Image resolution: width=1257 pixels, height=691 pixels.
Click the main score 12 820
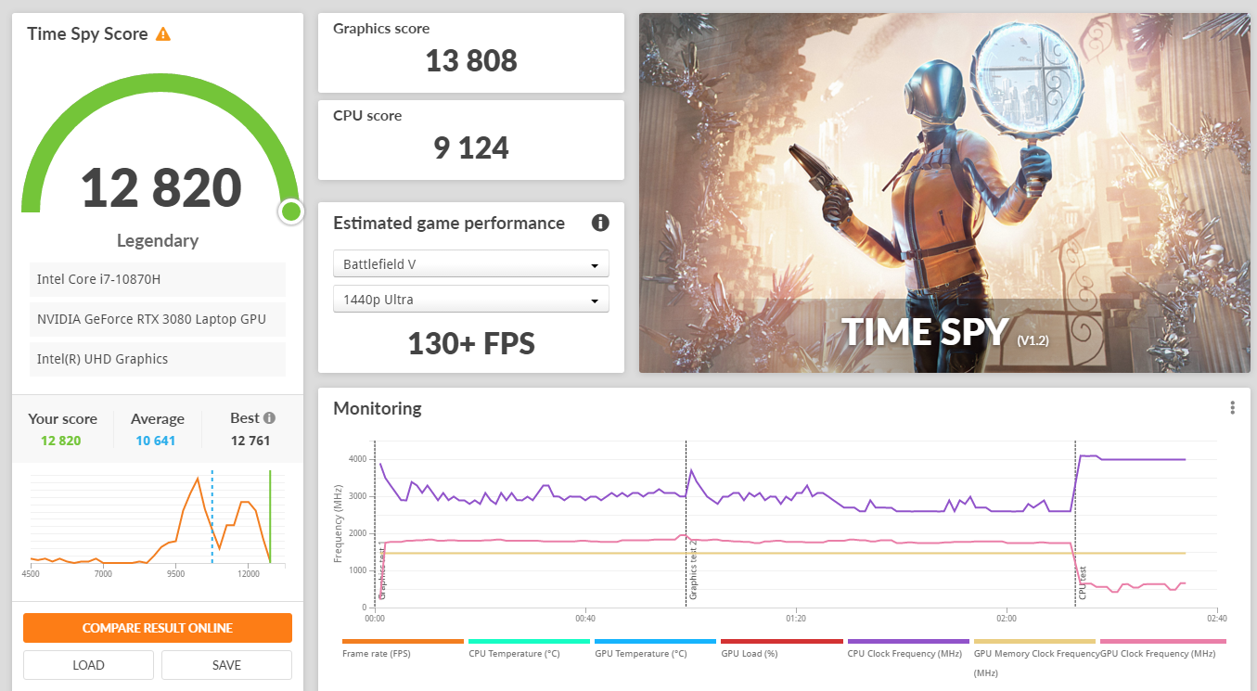click(x=161, y=187)
